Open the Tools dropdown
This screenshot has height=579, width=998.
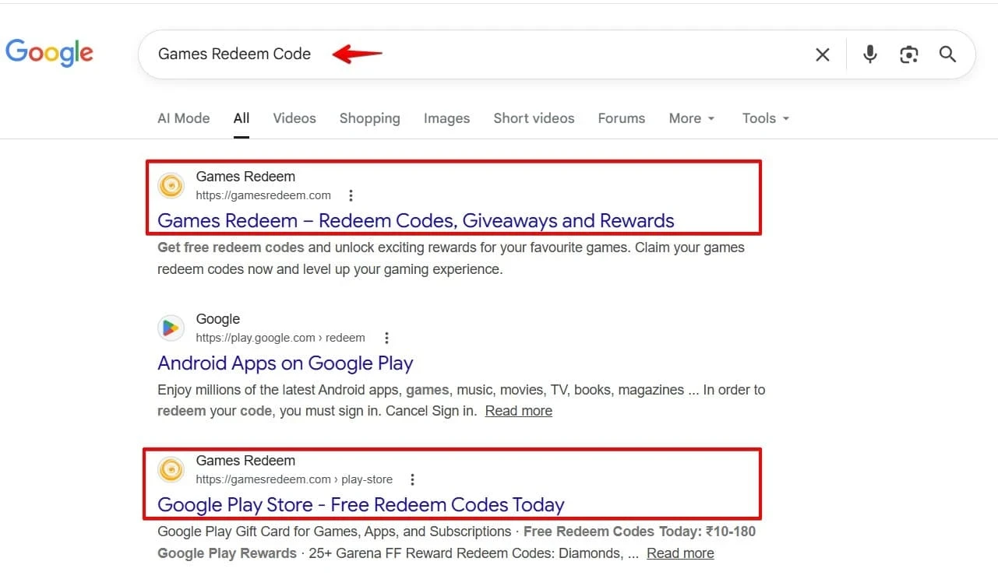[764, 118]
